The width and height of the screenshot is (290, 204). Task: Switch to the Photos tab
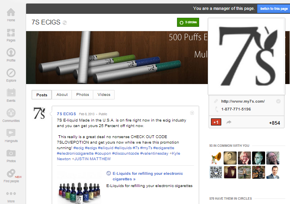point(83,95)
